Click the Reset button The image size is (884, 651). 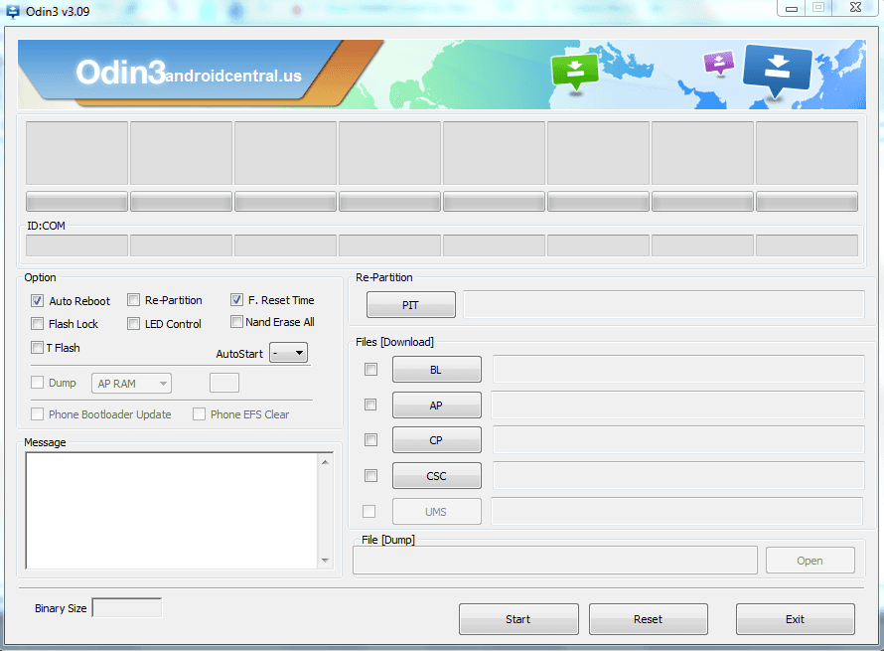pyautogui.click(x=648, y=618)
